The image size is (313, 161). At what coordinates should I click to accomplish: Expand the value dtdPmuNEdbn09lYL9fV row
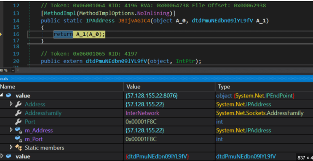[x=2, y=156]
